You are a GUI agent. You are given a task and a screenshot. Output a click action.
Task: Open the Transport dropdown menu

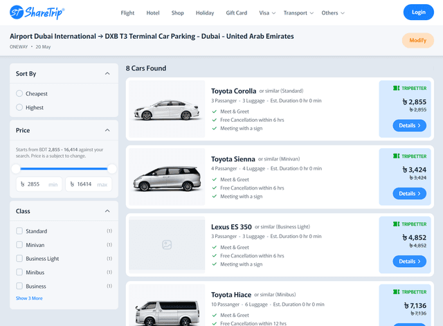pyautogui.click(x=298, y=13)
